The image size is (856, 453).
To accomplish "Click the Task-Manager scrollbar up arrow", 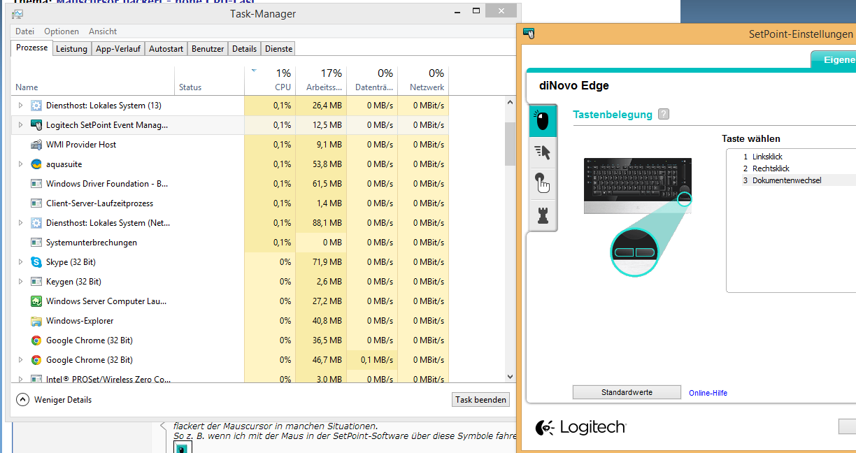I will click(x=510, y=102).
